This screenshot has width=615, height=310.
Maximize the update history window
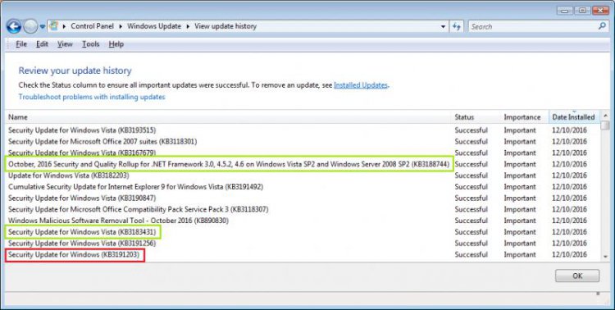(x=583, y=11)
